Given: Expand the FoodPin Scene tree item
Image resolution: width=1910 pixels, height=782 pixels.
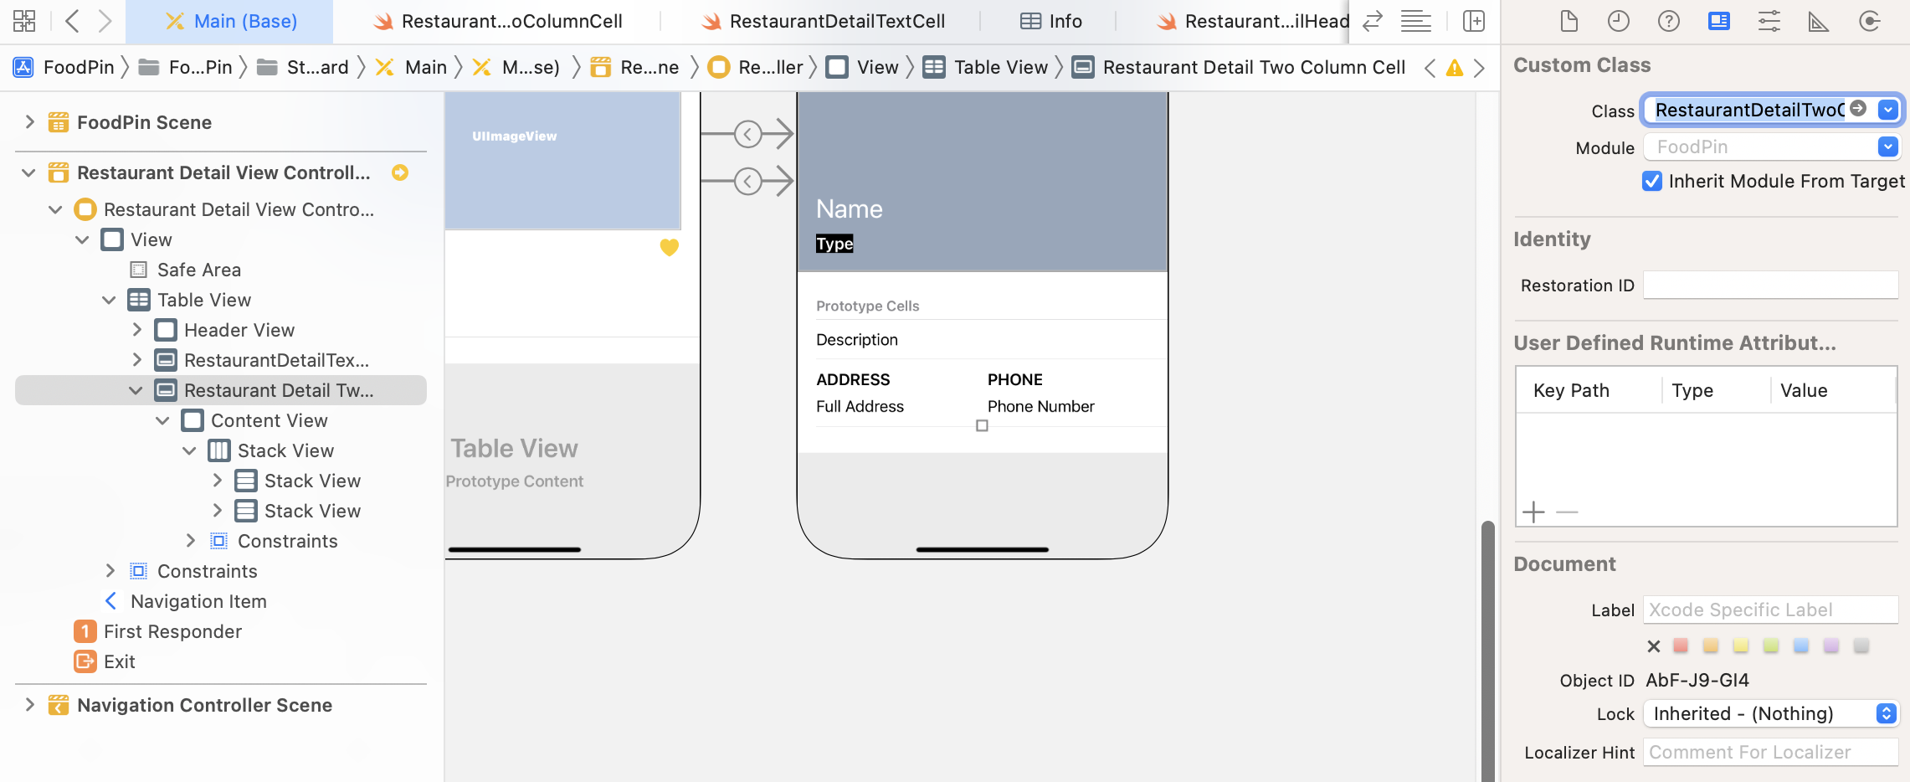Looking at the screenshot, I should point(29,122).
